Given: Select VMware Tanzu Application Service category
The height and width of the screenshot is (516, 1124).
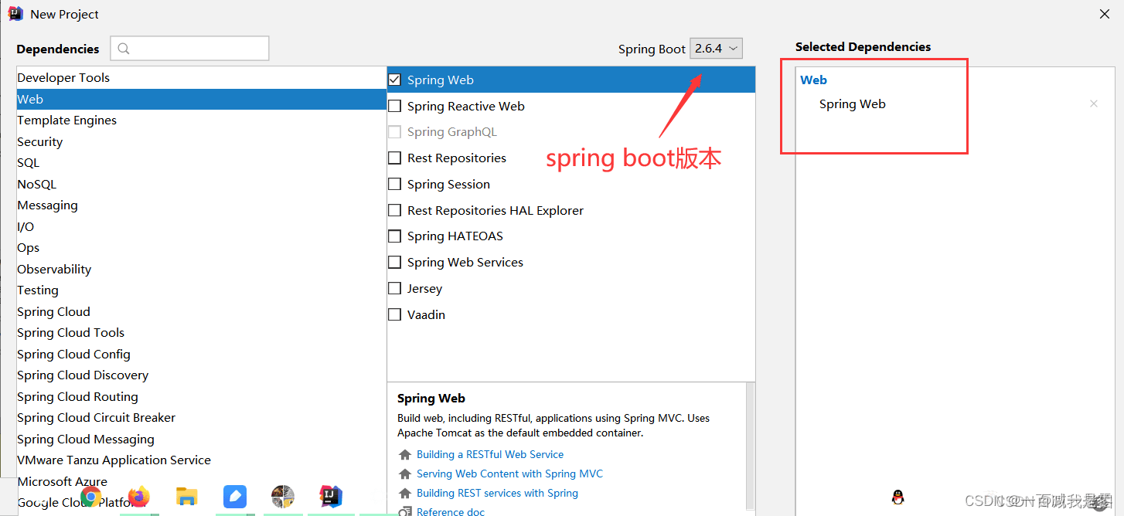Looking at the screenshot, I should point(201,460).
